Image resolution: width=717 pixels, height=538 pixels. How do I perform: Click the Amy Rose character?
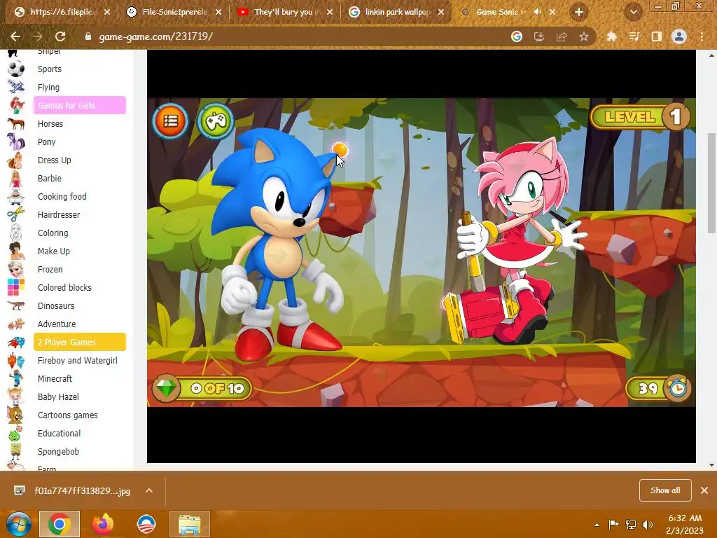click(516, 240)
